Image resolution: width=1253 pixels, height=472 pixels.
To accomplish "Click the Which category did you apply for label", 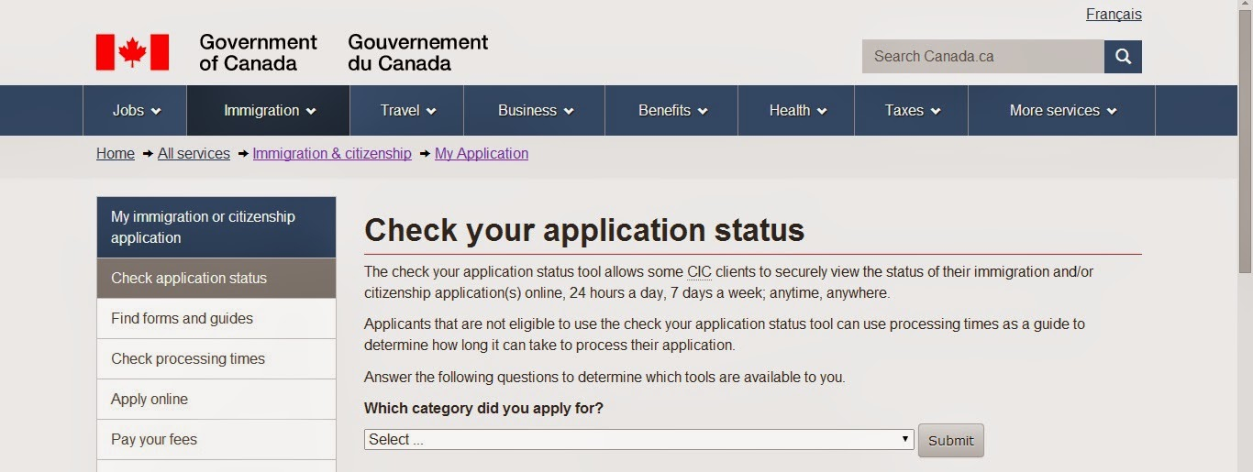I will coord(483,409).
